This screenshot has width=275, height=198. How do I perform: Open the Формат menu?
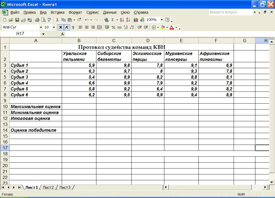click(x=75, y=12)
